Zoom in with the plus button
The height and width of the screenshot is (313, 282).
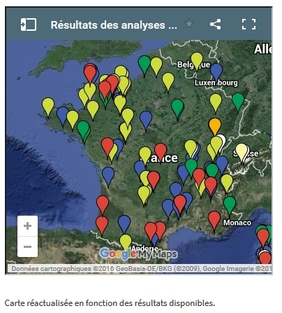(27, 226)
